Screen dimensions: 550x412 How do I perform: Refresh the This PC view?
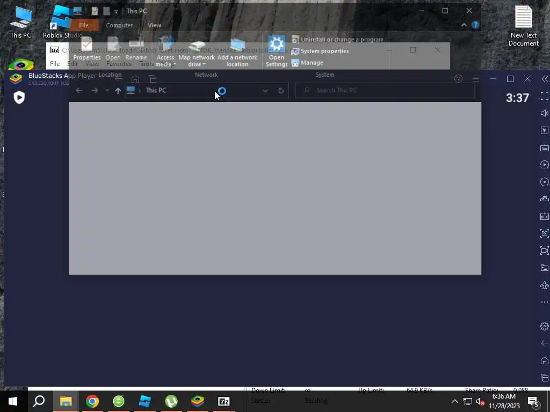coord(281,91)
